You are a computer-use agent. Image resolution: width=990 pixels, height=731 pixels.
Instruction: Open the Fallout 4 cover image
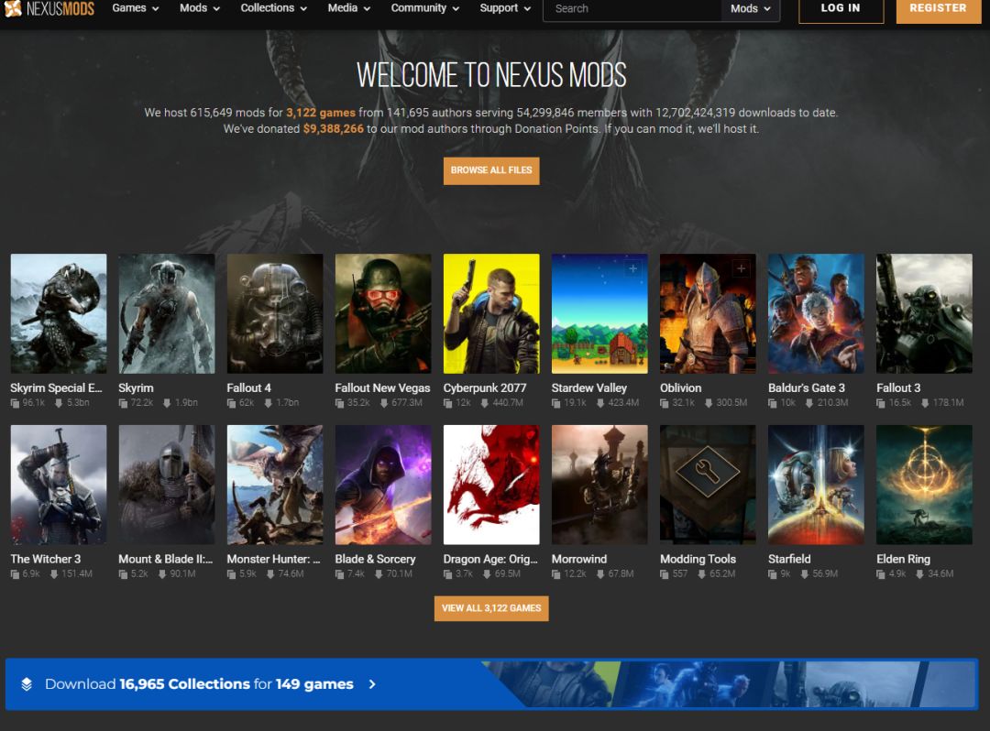pos(275,313)
